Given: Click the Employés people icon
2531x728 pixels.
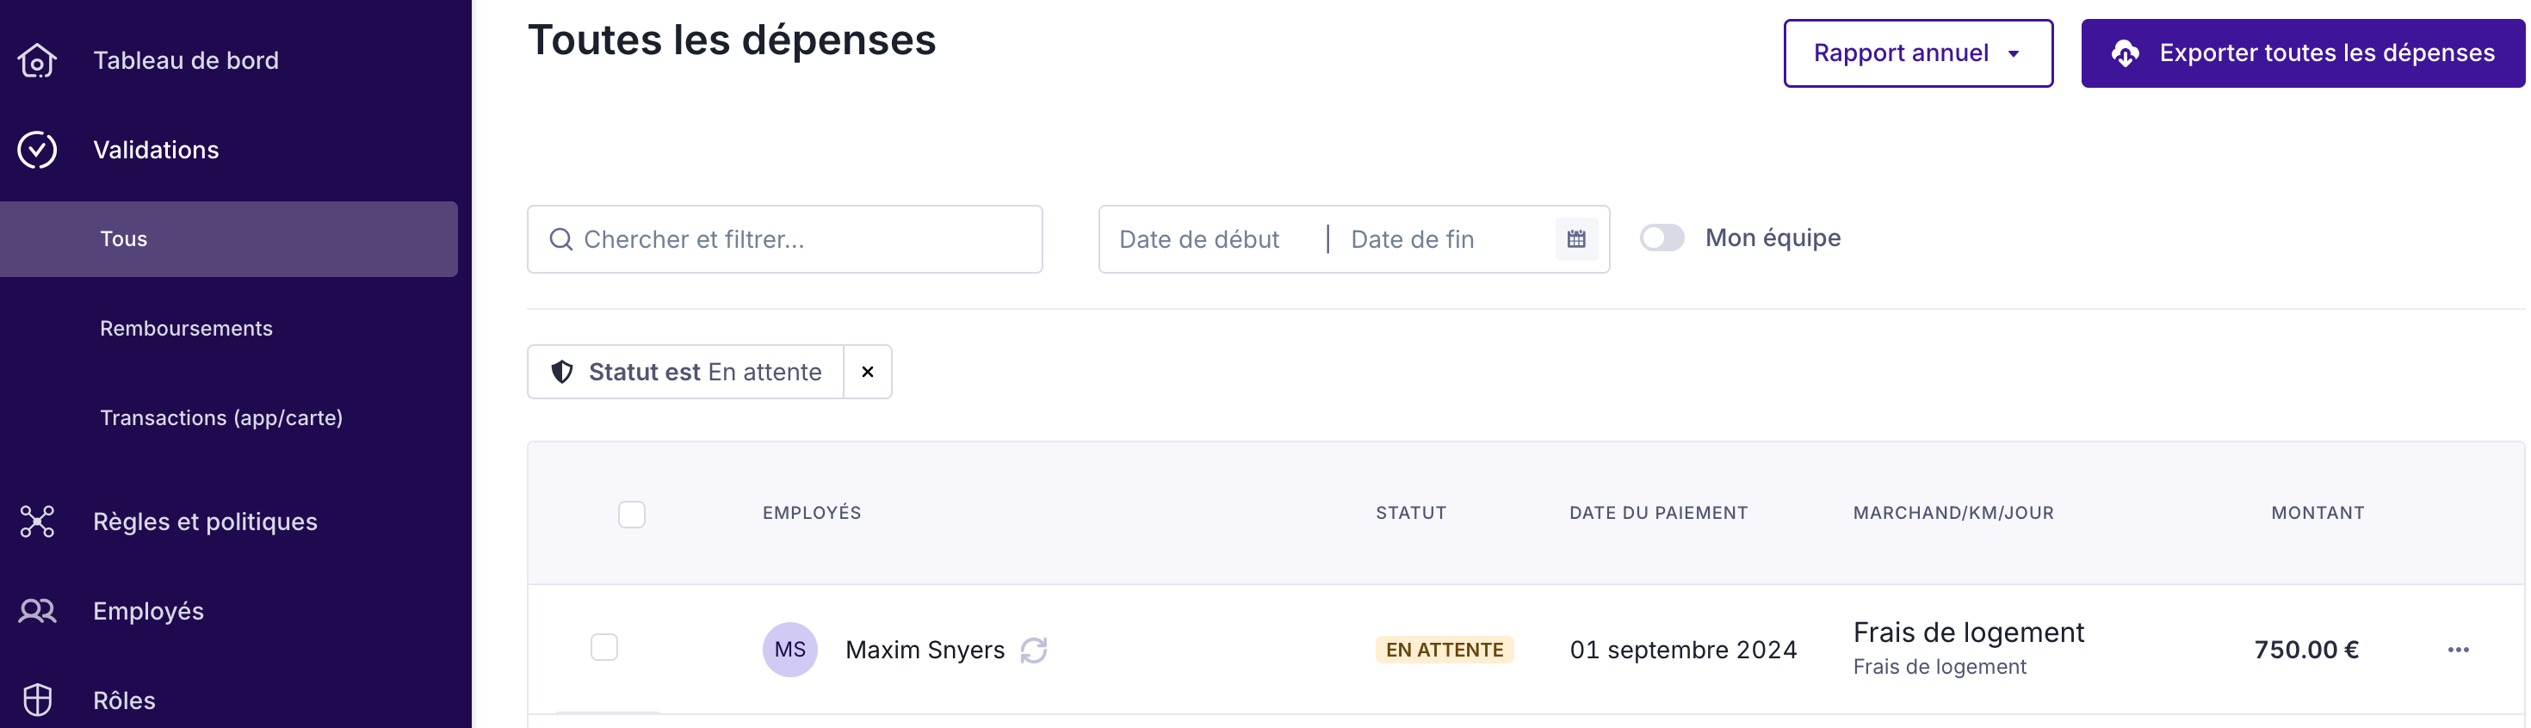Looking at the screenshot, I should pyautogui.click(x=37, y=611).
